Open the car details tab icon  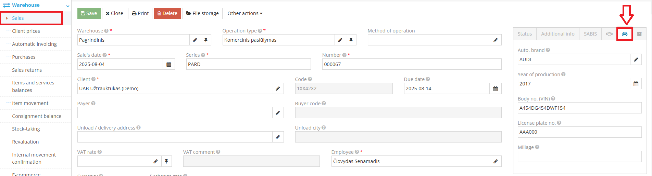(624, 34)
